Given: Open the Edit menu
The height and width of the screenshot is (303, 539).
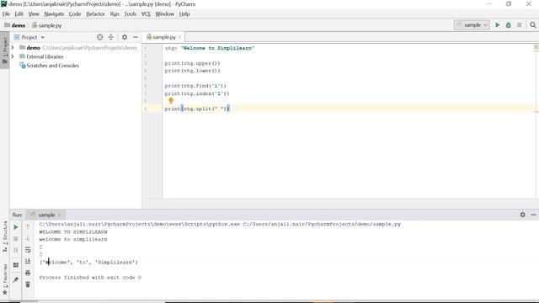Looking at the screenshot, I should coord(19,13).
